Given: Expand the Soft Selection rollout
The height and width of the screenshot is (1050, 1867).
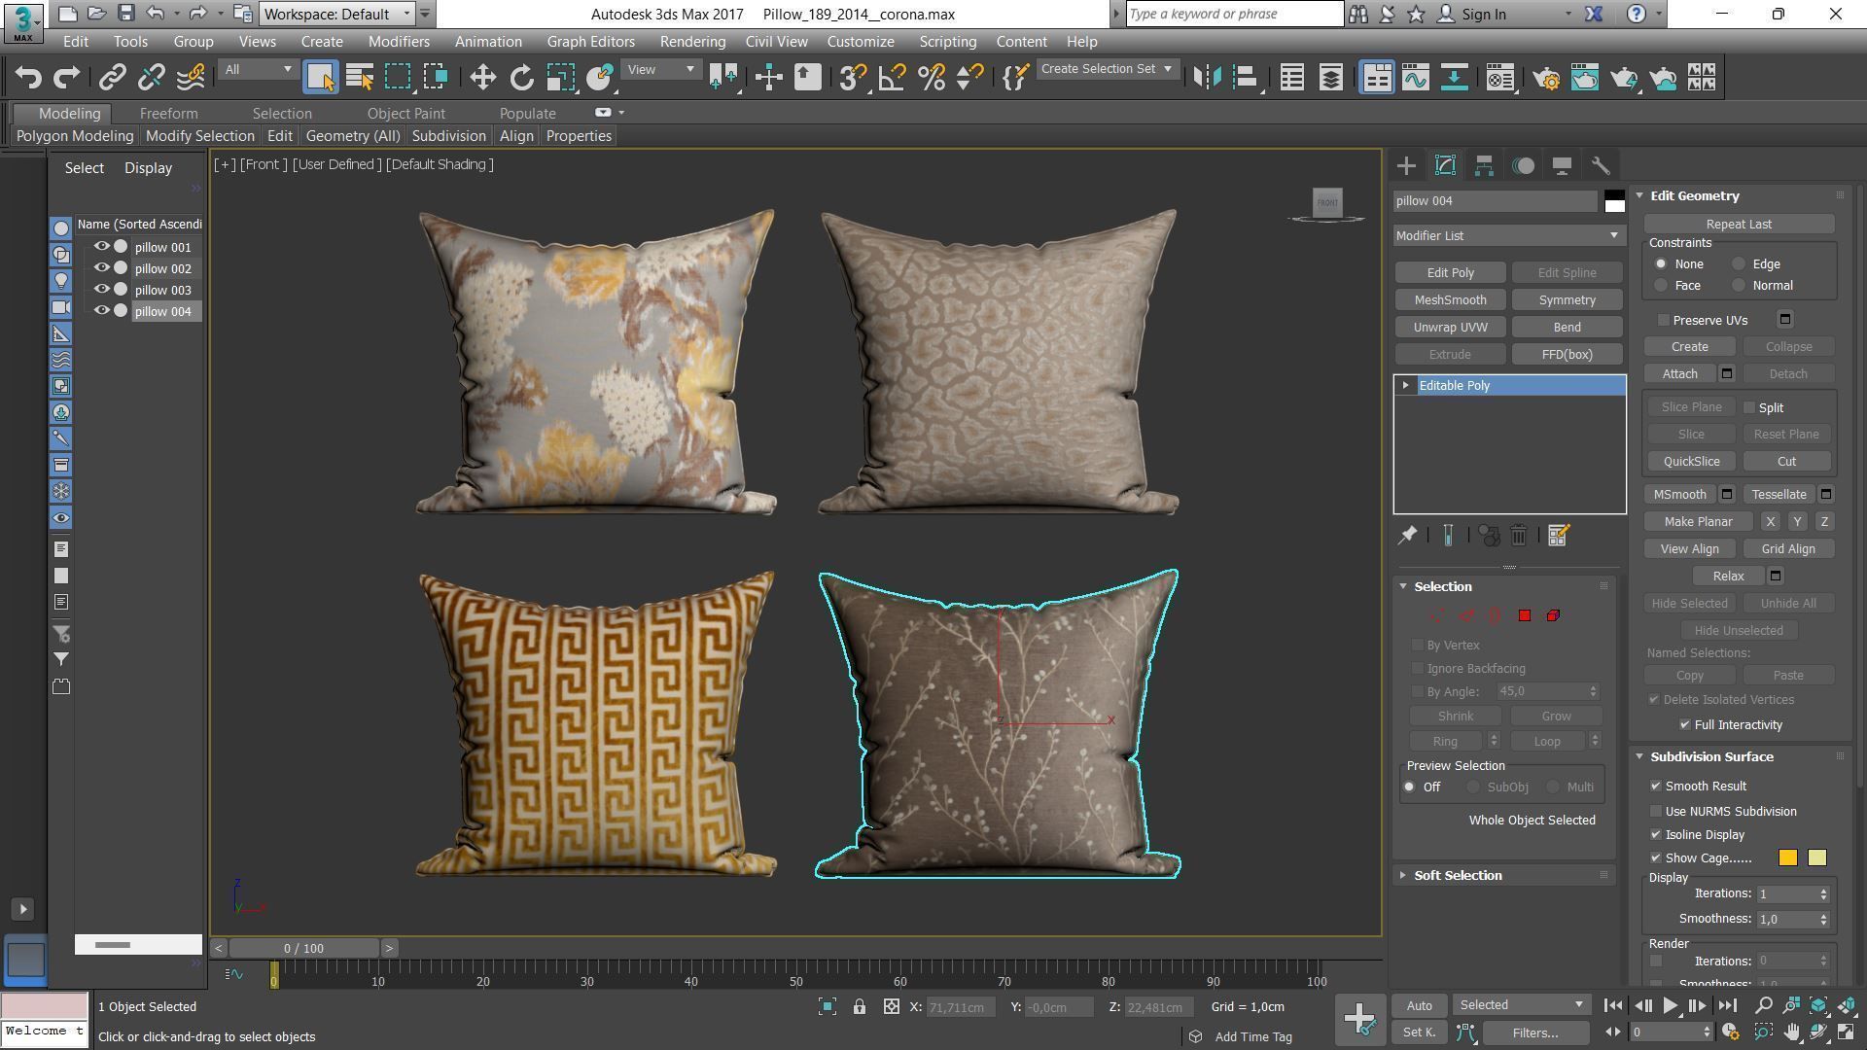Looking at the screenshot, I should coord(1458,875).
